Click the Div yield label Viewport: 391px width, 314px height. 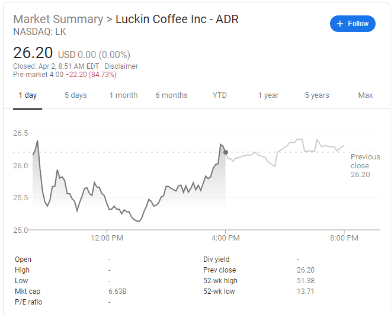216,259
